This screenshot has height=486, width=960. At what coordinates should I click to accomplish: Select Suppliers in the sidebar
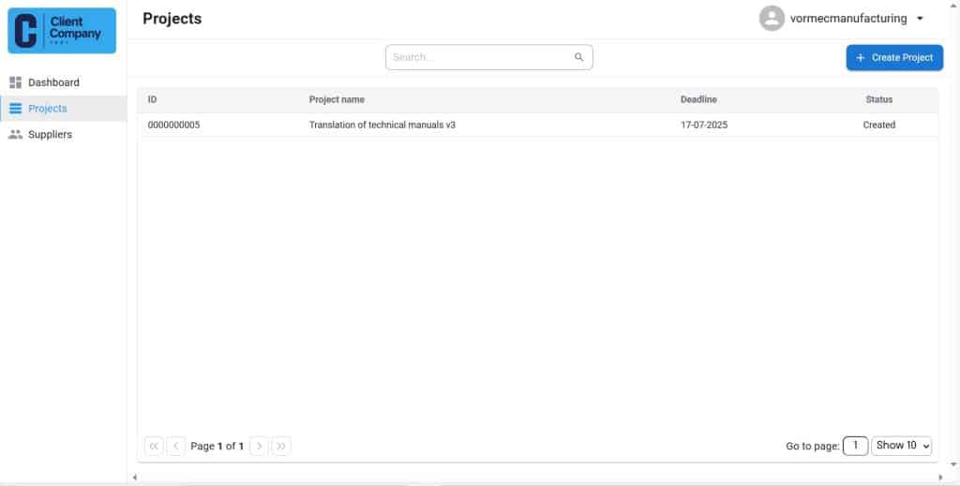pyautogui.click(x=50, y=135)
